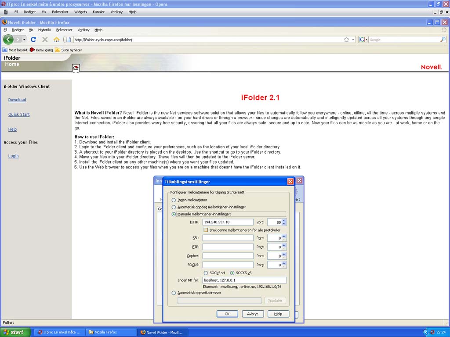The image size is (450, 337).
Task: Open the Kom i gang bookmark
Action: 41,50
